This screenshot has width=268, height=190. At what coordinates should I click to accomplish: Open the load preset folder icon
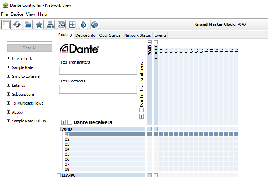28,25
